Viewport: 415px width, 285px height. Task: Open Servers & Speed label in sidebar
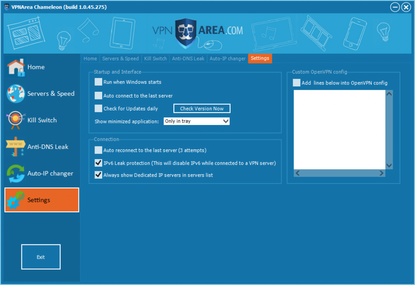point(51,94)
